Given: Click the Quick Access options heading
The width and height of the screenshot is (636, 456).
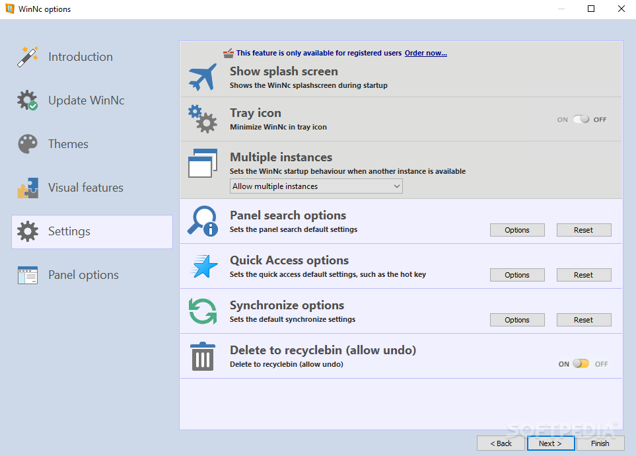Looking at the screenshot, I should pyautogui.click(x=289, y=260).
